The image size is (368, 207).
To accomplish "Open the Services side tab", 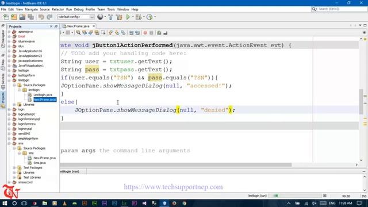I will (x=3, y=81).
